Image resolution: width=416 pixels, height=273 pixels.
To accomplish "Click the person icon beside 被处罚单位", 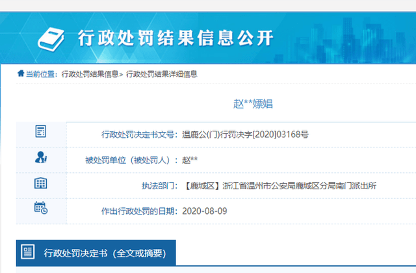I will (40, 158).
